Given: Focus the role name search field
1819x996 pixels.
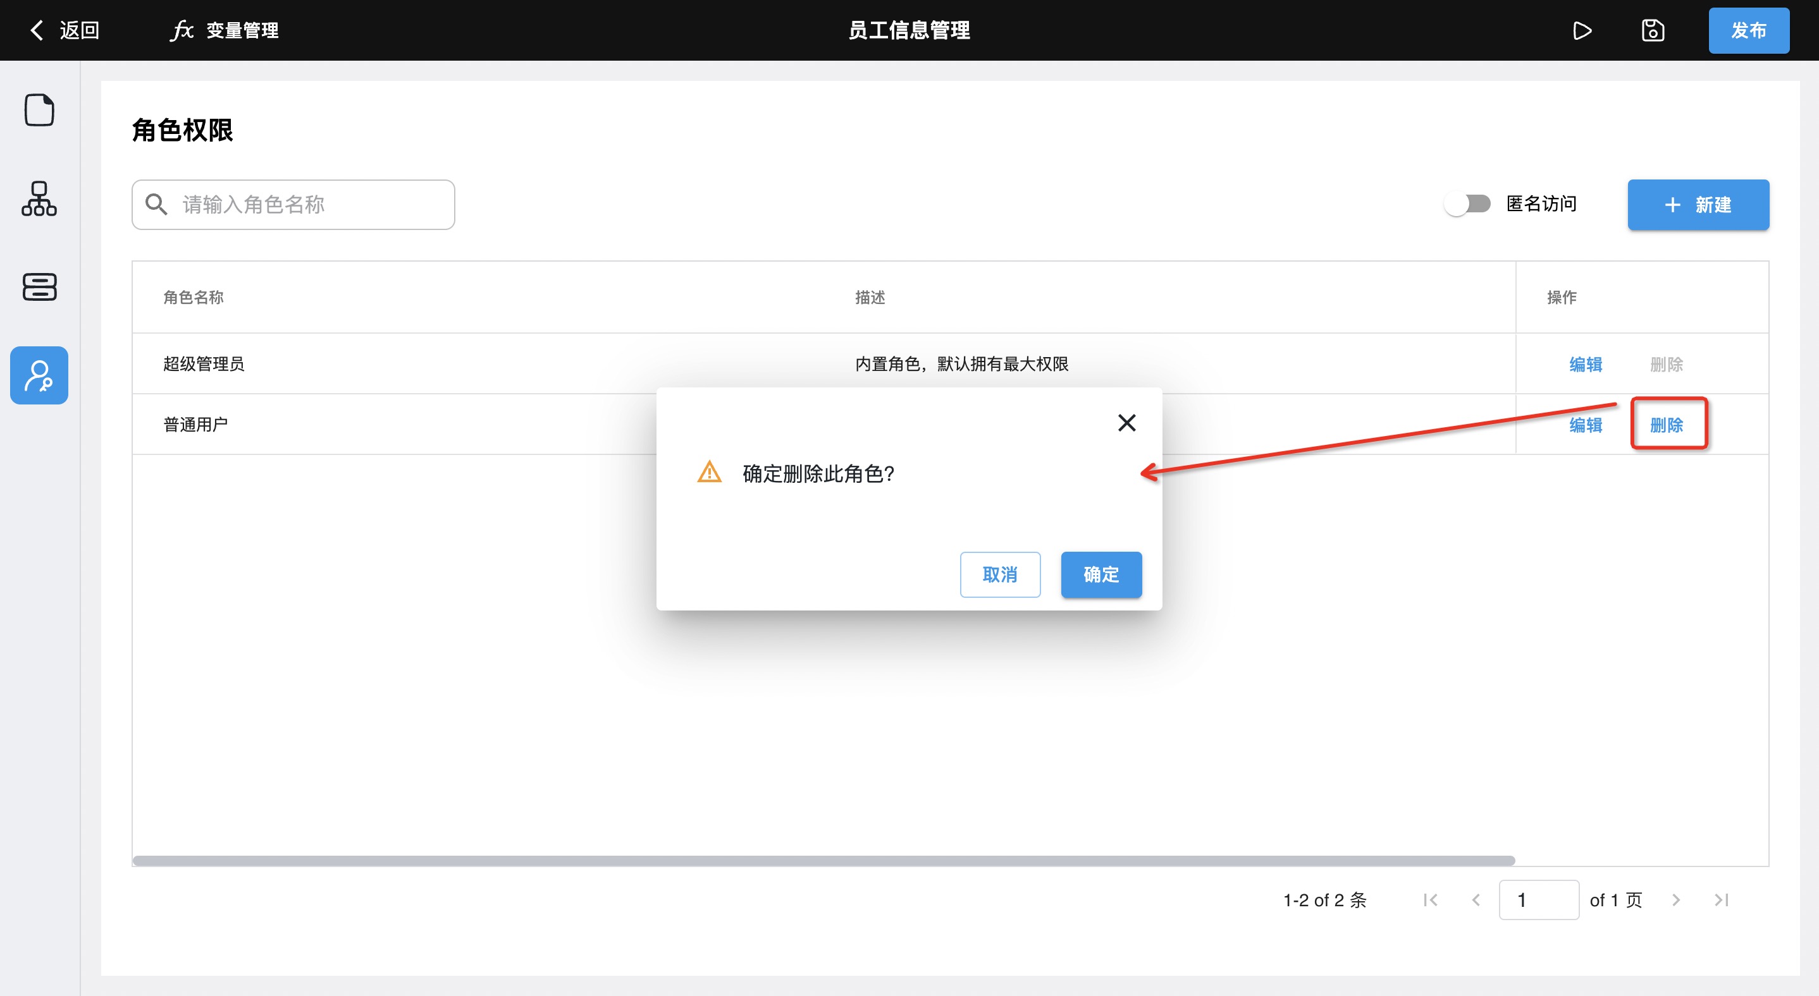Looking at the screenshot, I should click(293, 205).
